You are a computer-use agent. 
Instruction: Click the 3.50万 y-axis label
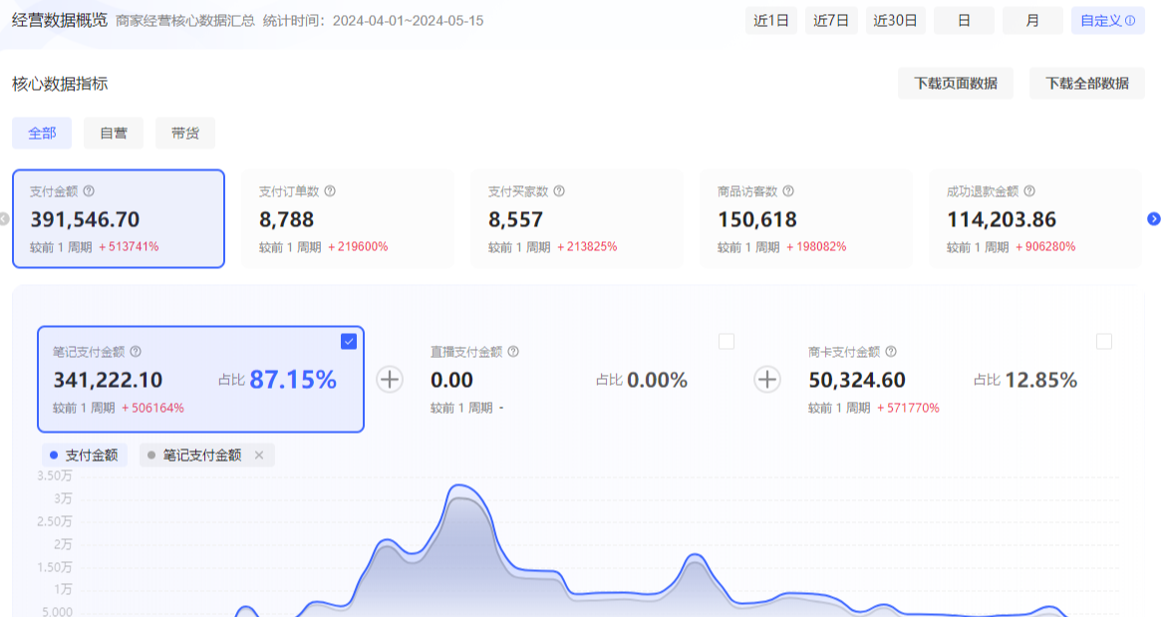[x=55, y=475]
